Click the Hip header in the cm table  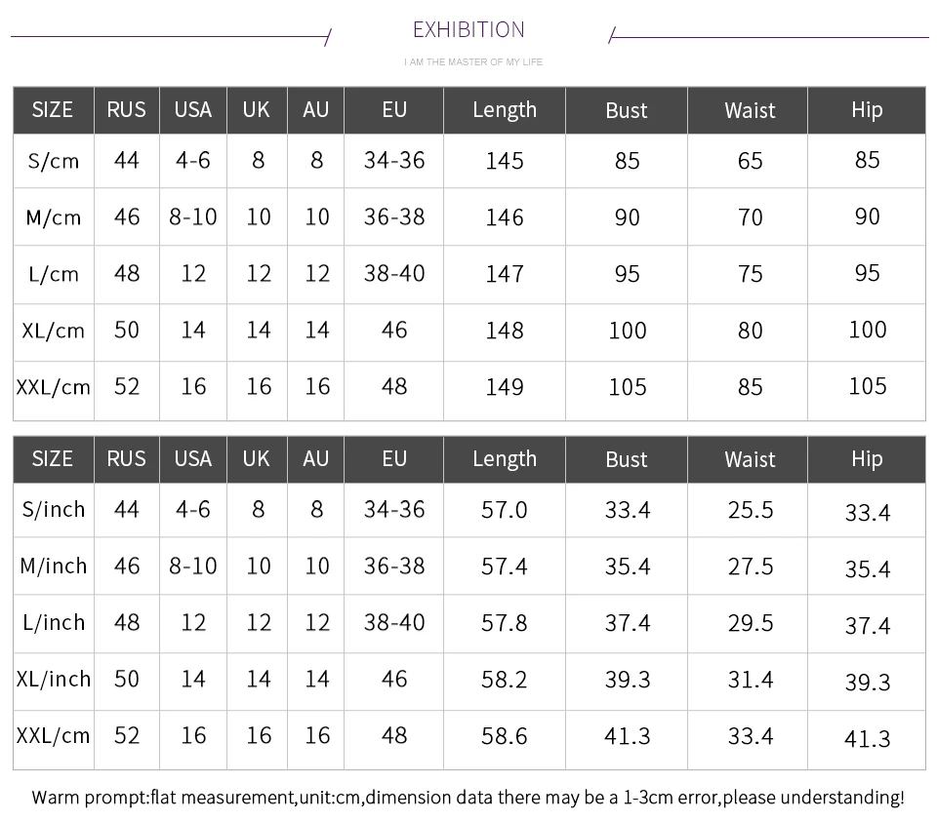[x=867, y=110]
